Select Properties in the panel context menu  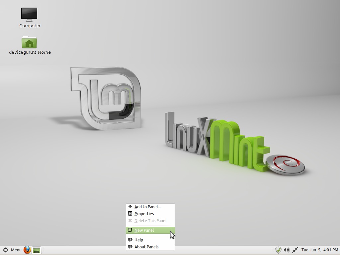(x=150, y=214)
